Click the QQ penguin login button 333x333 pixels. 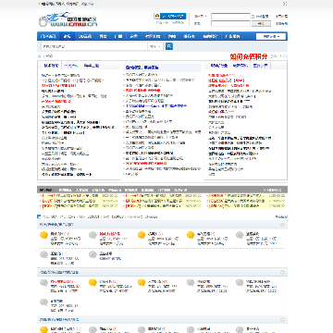click(x=169, y=16)
